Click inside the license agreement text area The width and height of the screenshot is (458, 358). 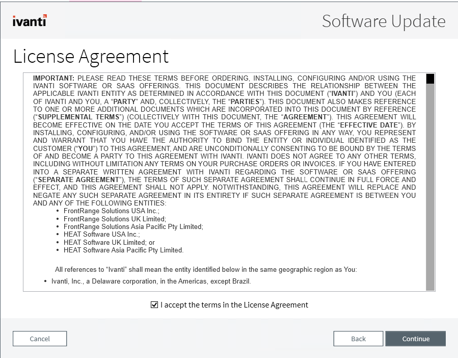click(x=224, y=178)
